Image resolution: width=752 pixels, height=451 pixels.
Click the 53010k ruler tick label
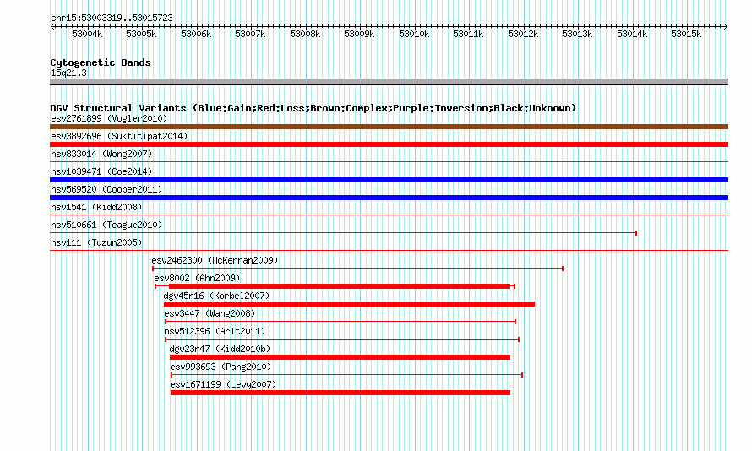414,34
